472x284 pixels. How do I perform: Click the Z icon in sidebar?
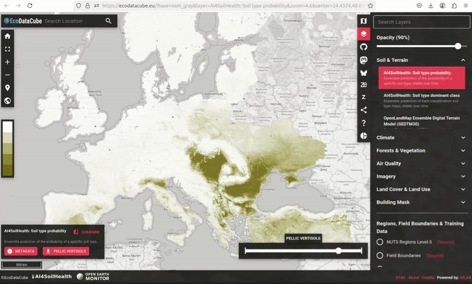tap(363, 97)
